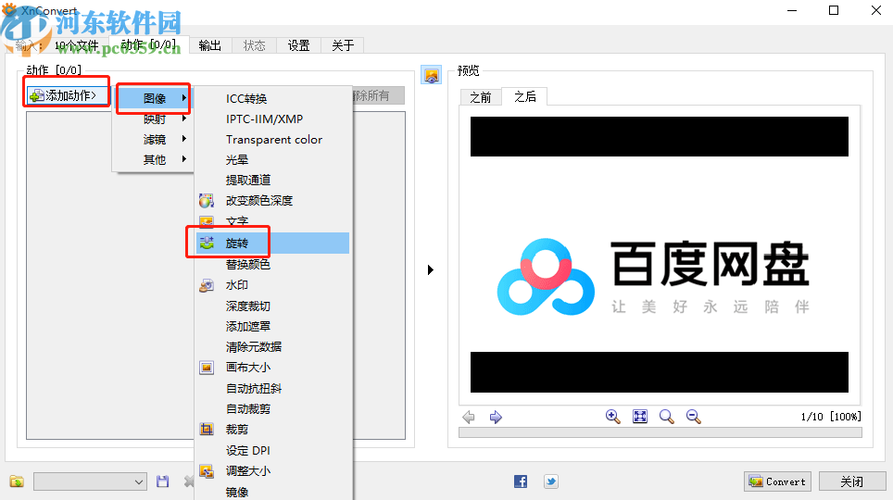Open the preset combo box at bottom
The width and height of the screenshot is (893, 500).
click(x=90, y=481)
